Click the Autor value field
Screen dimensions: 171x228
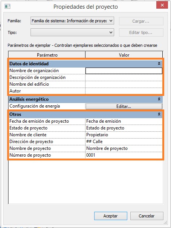point(124,91)
